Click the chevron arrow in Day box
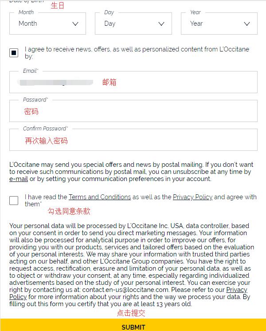 [x=161, y=24]
